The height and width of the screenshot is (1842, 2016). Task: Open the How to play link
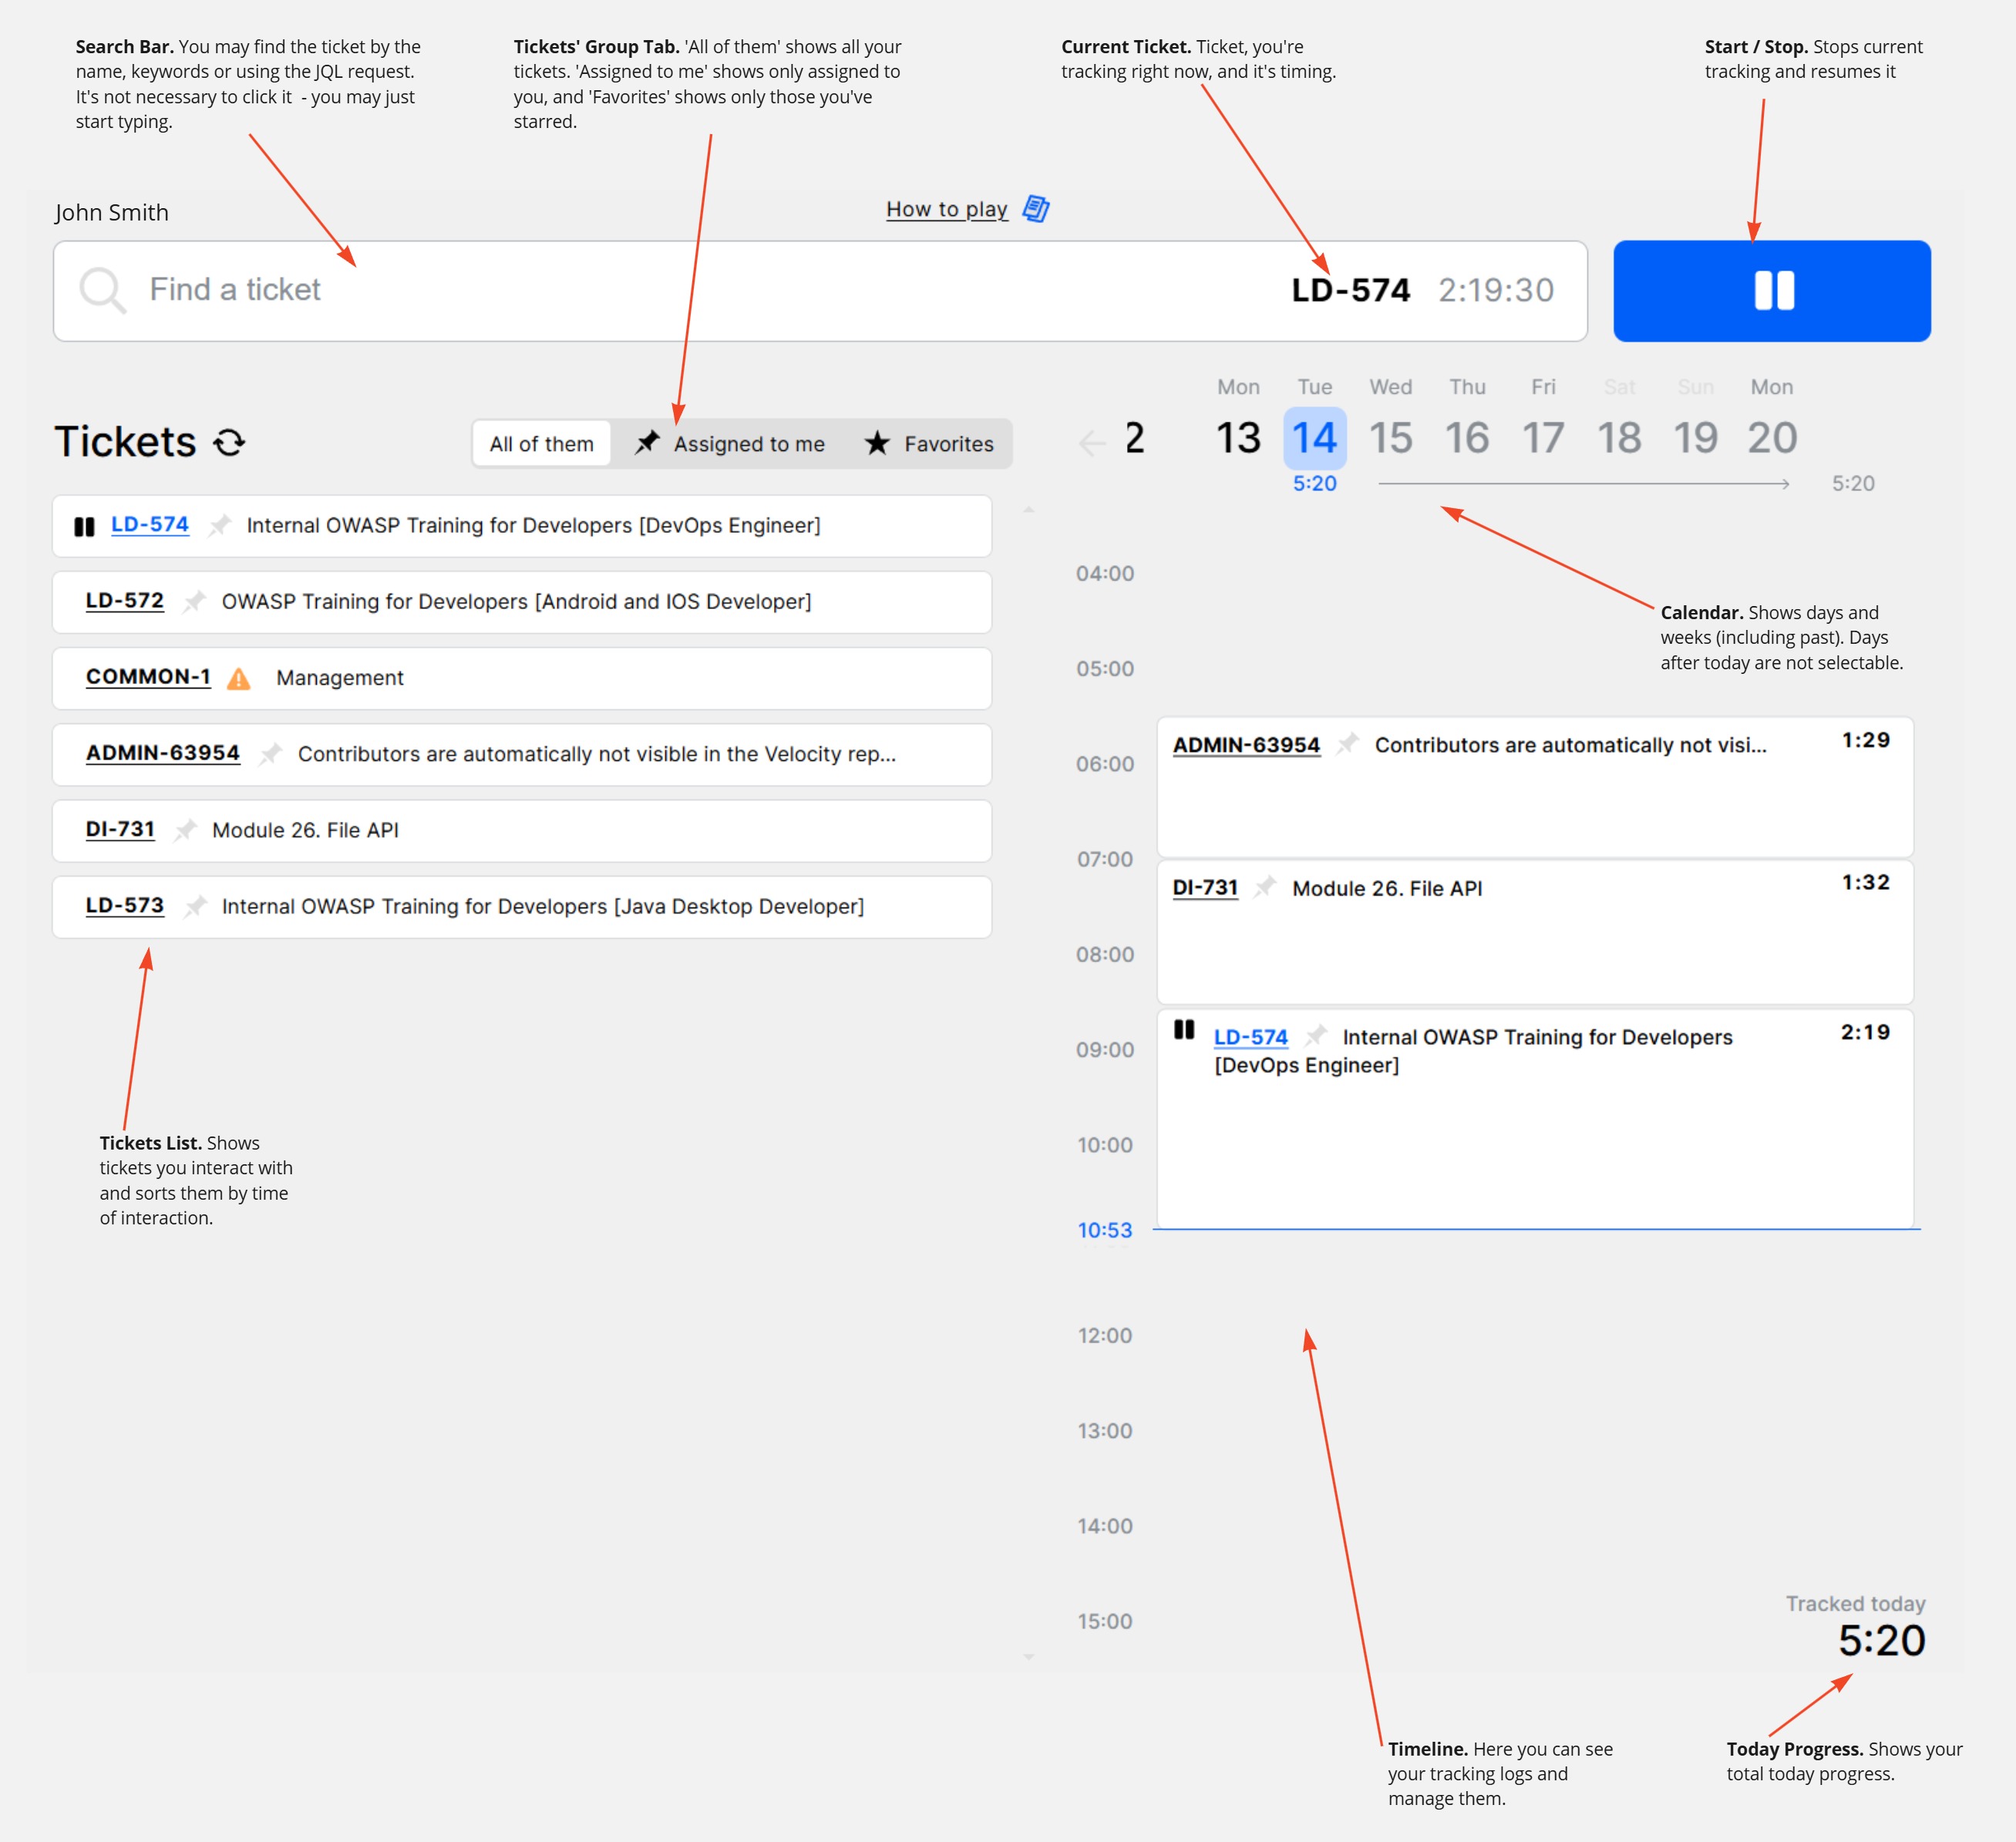tap(948, 209)
